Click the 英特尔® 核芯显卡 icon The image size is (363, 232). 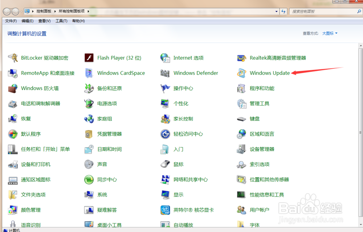coord(165,210)
